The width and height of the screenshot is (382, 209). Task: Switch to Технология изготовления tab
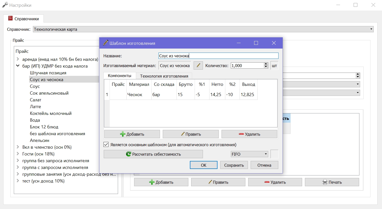(x=164, y=76)
